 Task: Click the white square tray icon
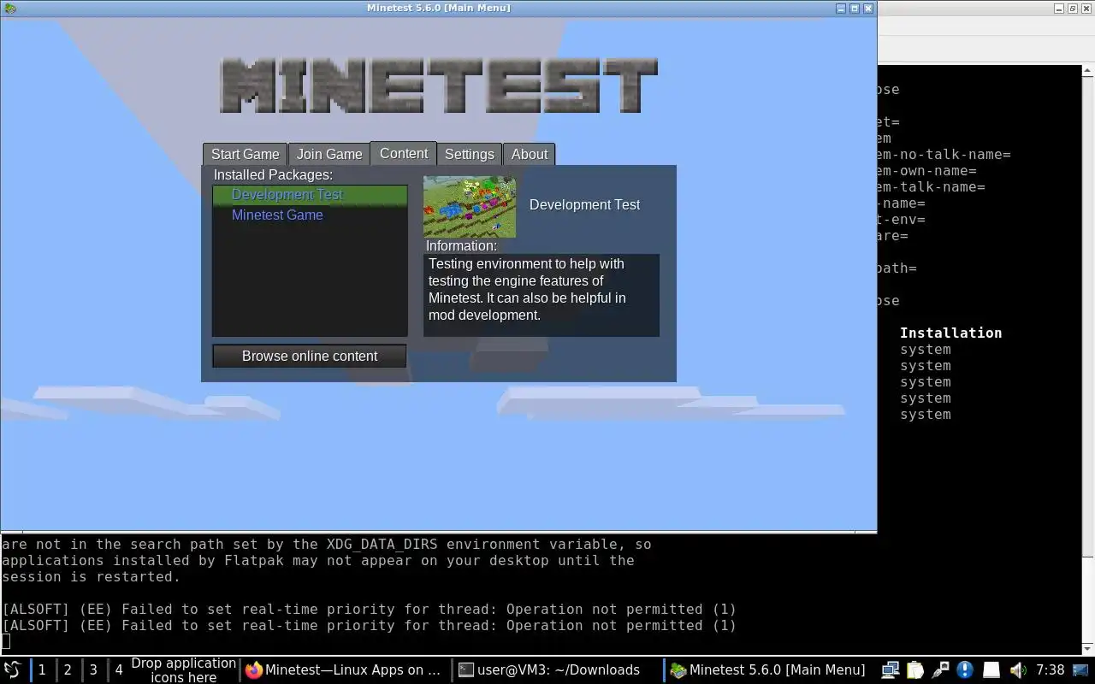[x=991, y=669]
